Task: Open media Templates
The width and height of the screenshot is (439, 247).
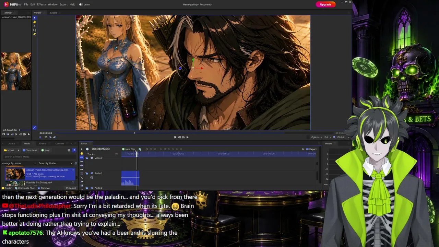Action: click(30, 150)
